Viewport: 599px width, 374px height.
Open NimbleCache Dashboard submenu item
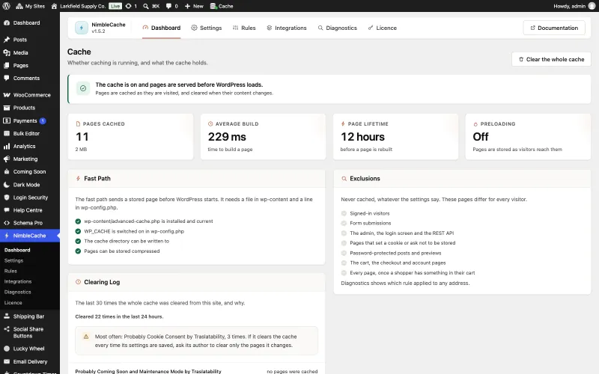tap(17, 250)
